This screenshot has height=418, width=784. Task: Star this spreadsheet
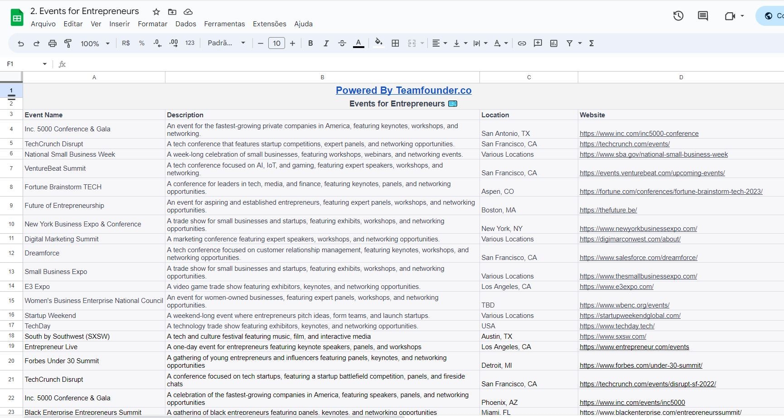pyautogui.click(x=156, y=12)
